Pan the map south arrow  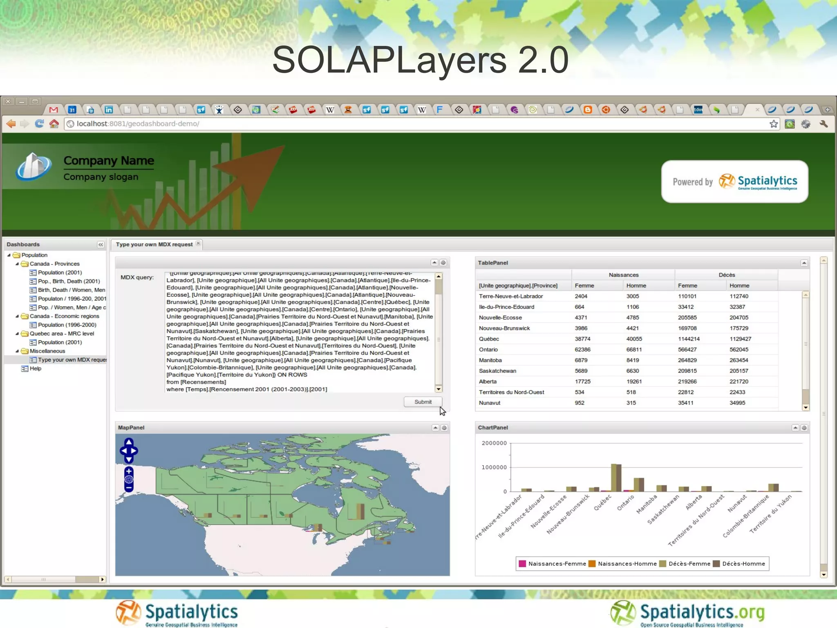click(x=129, y=460)
